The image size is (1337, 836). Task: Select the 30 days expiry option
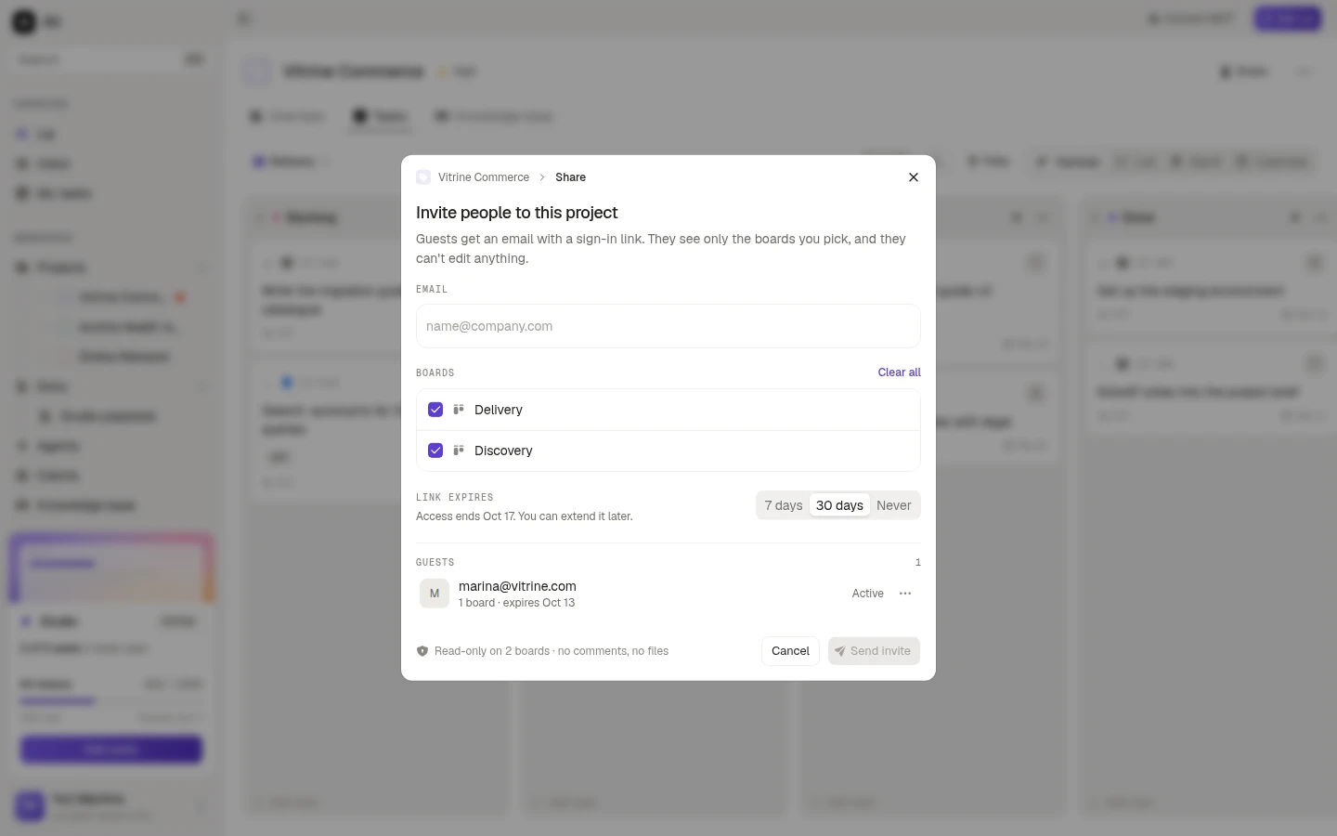pos(839,505)
